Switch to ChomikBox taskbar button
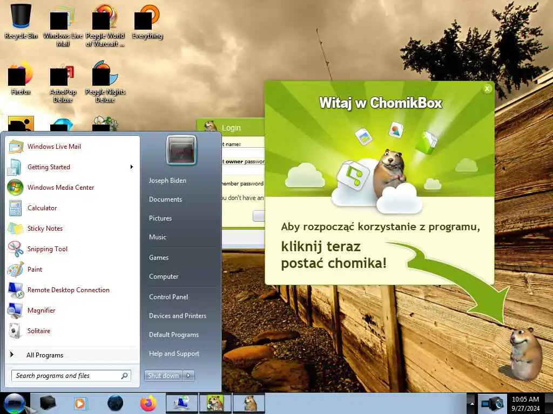 (x=215, y=403)
